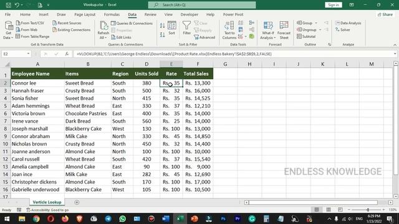Screen dimensions: 399x224
Task: Click in the formula bar
Action: (x=233, y=54)
